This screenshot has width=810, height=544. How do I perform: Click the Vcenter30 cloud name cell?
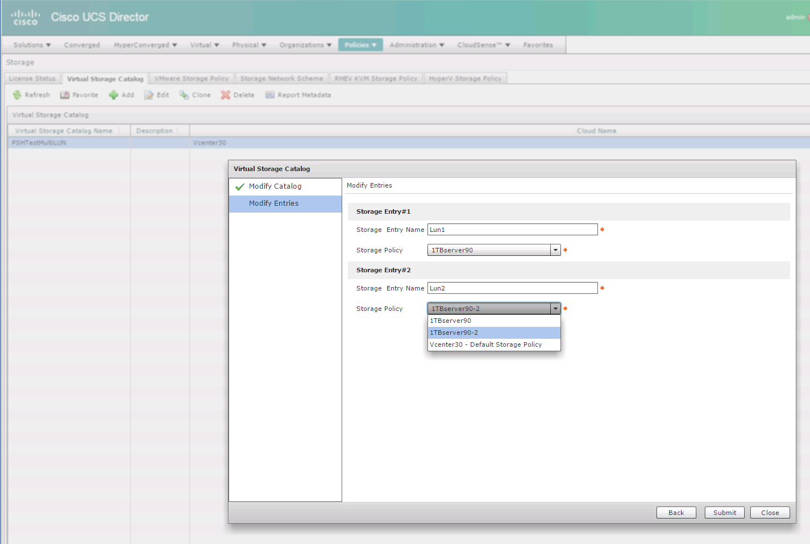pos(210,143)
